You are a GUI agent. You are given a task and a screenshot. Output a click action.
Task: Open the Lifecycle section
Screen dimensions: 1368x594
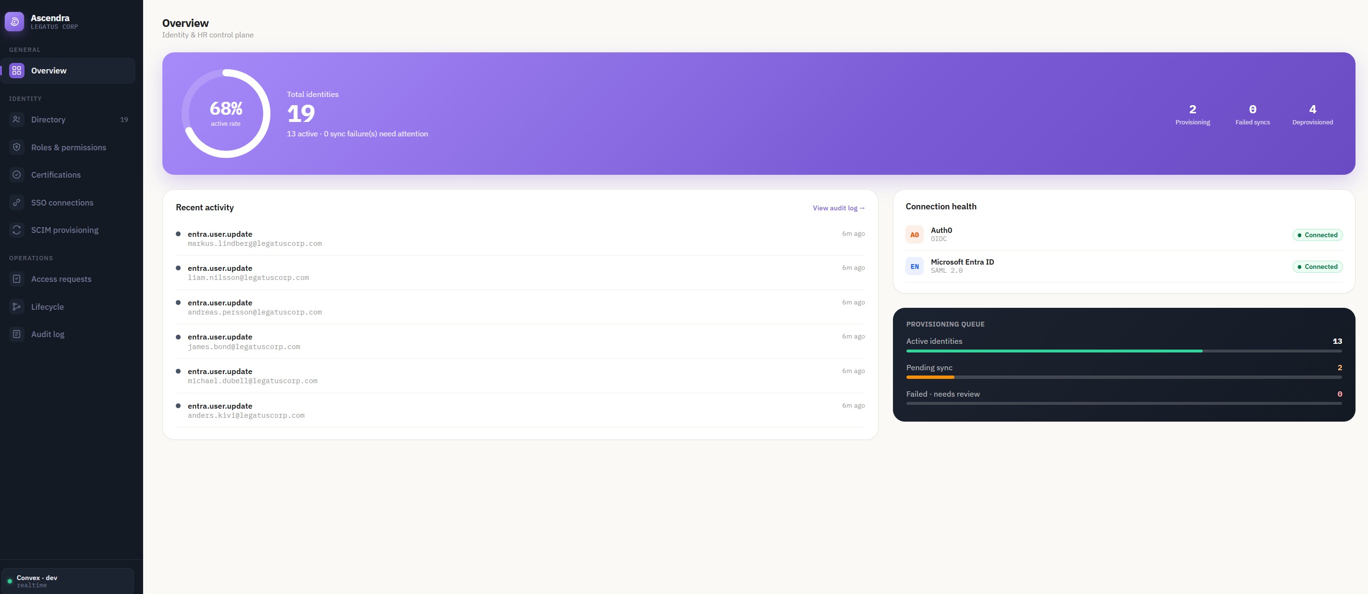tap(68, 306)
